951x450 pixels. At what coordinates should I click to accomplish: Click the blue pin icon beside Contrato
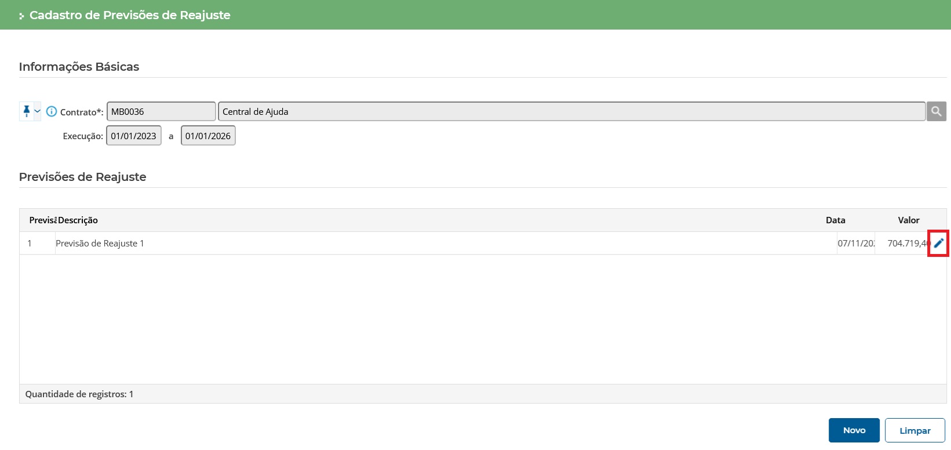click(26, 111)
